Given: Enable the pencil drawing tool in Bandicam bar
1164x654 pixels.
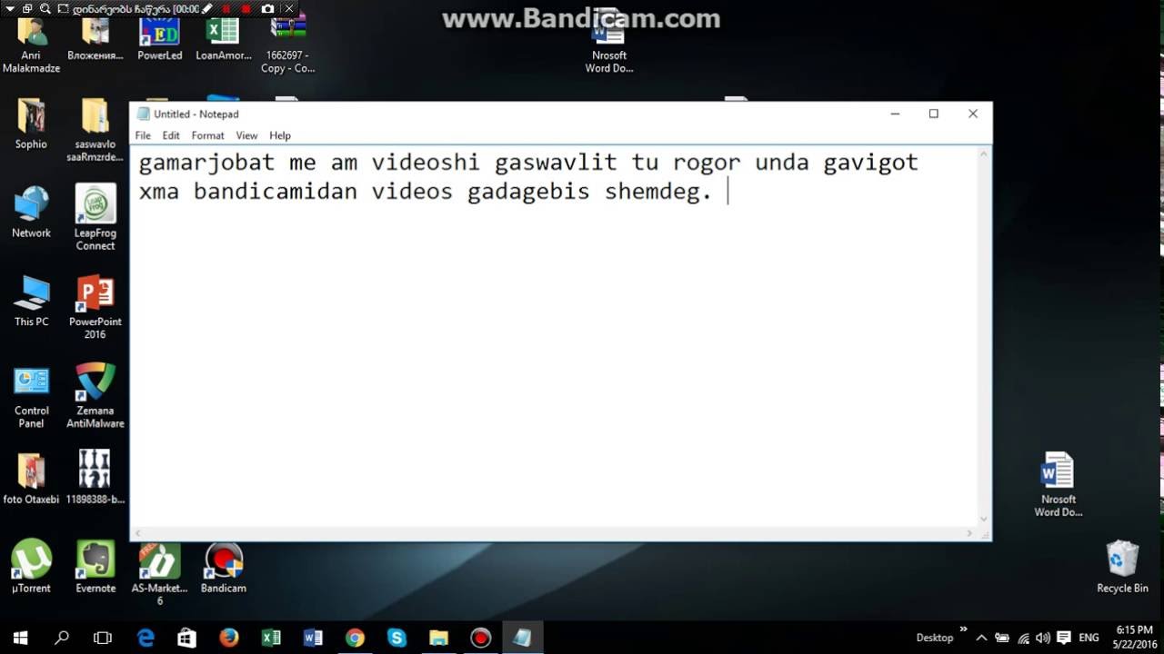Looking at the screenshot, I should point(208,8).
